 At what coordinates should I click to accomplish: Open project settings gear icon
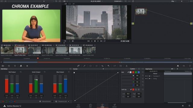pyautogui.click(x=189, y=106)
